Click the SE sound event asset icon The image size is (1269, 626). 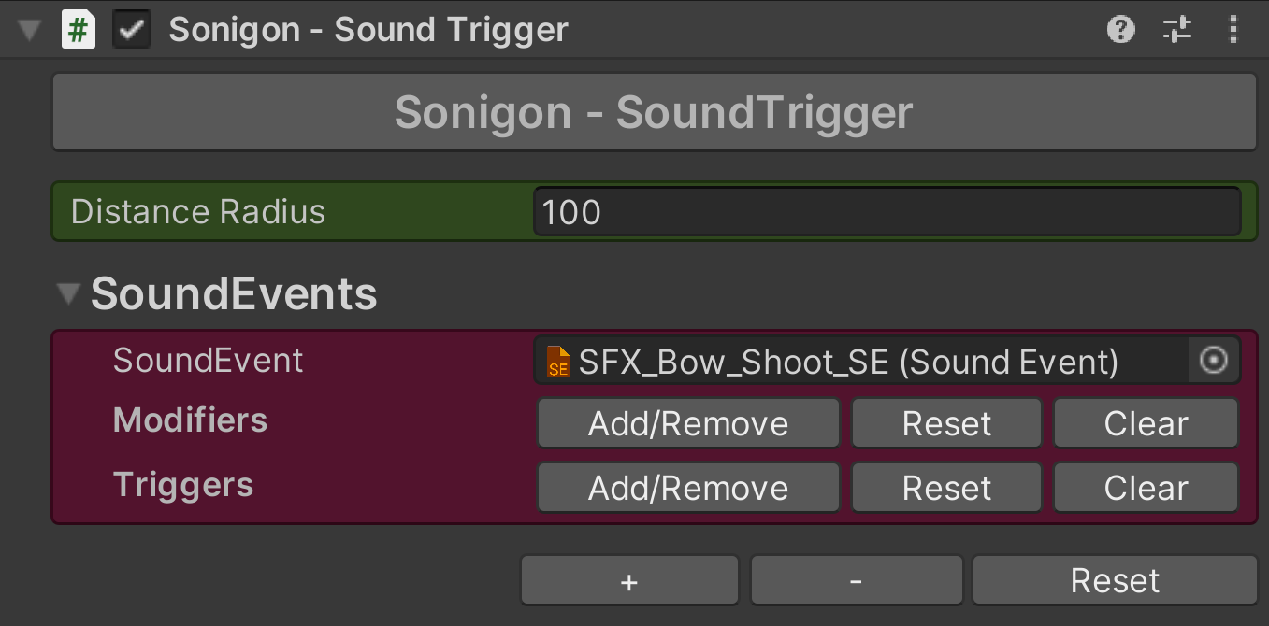click(558, 362)
